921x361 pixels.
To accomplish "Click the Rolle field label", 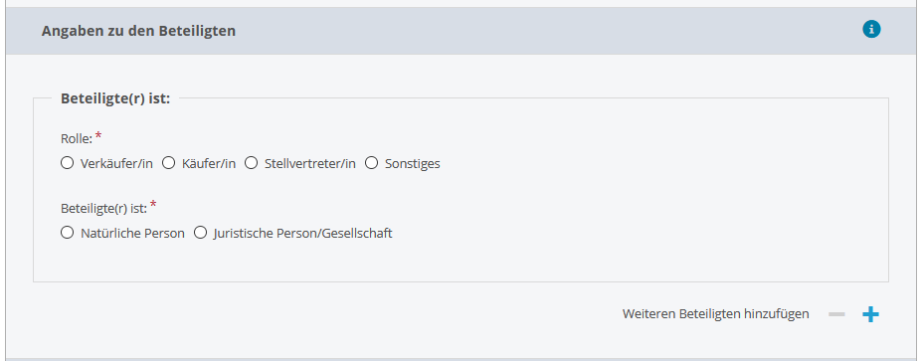I will (x=77, y=139).
